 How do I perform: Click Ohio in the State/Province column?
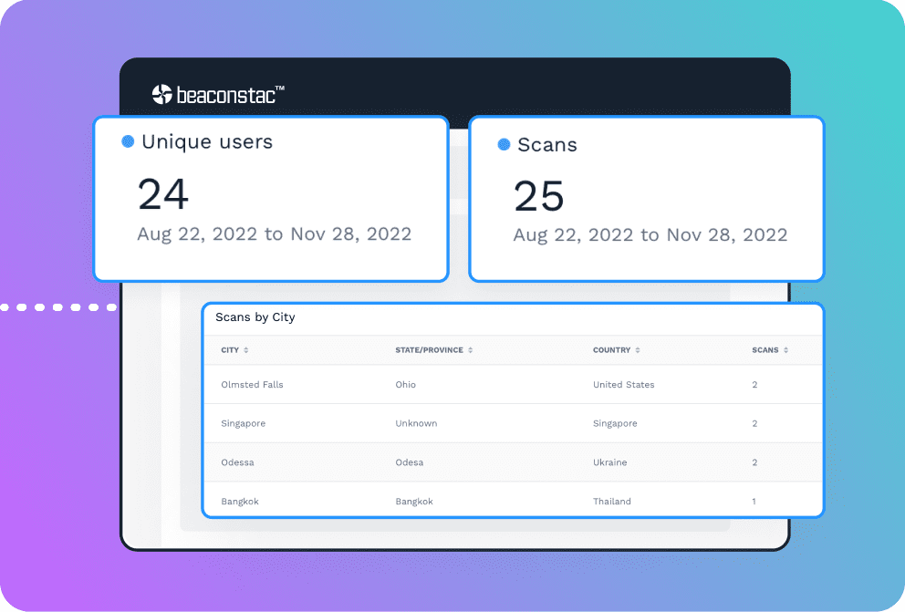(x=405, y=385)
